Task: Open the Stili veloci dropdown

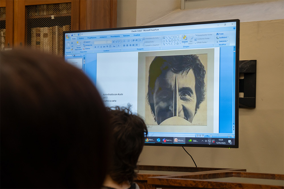Action: (x=191, y=40)
